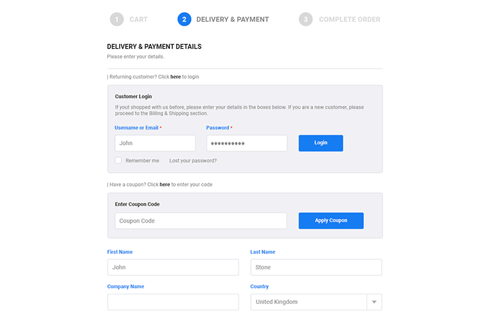Open the Country dropdown arrow

coord(374,302)
